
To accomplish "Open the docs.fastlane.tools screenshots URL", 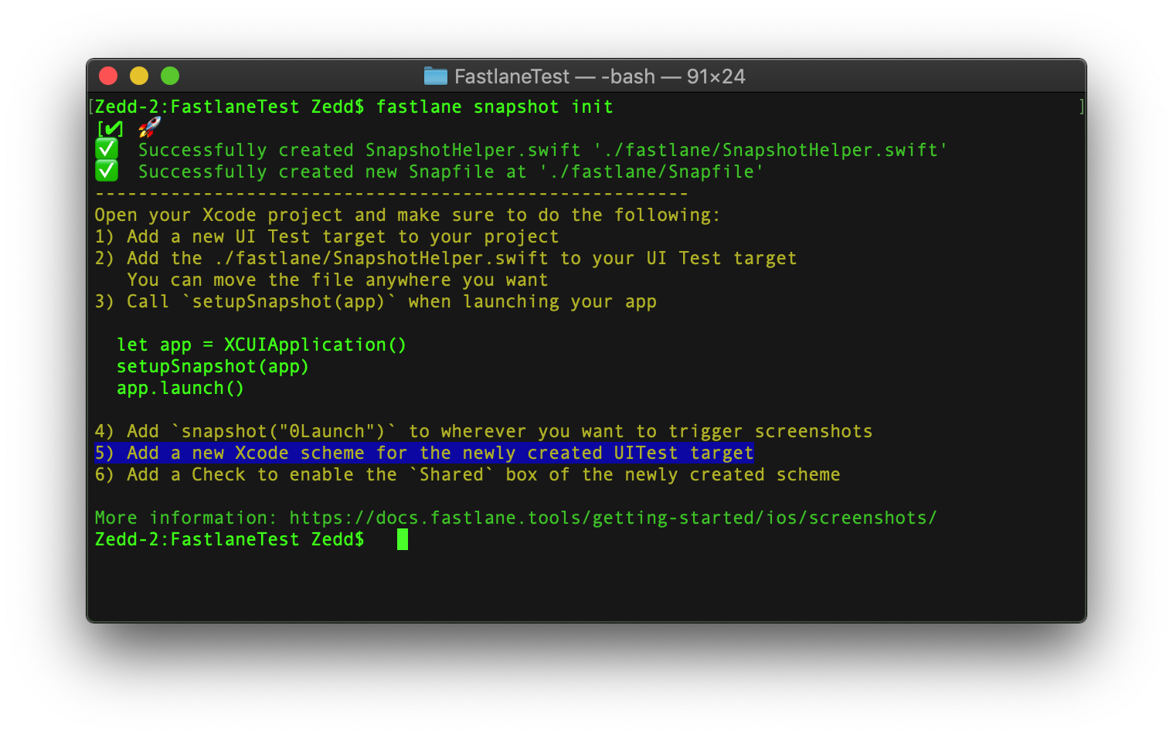I will coord(613,518).
